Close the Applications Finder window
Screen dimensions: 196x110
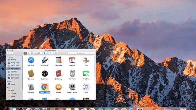pyautogui.click(x=8, y=50)
